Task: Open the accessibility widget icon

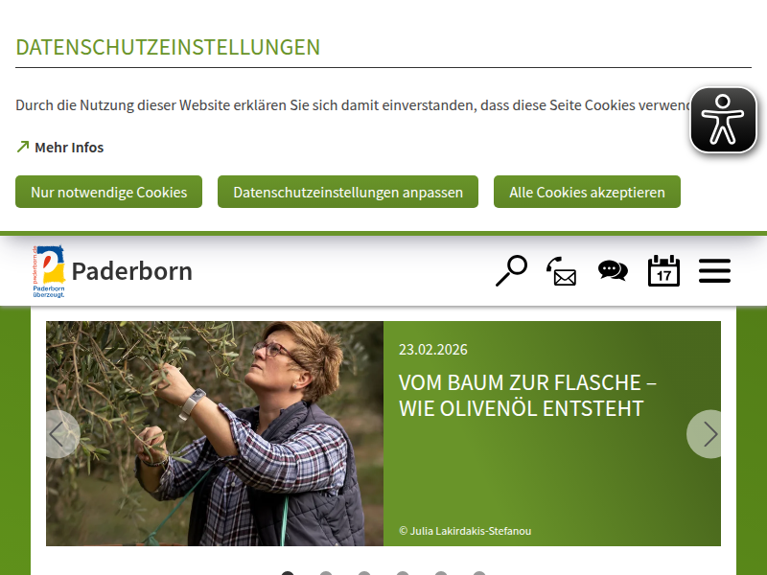Action: 723,120
